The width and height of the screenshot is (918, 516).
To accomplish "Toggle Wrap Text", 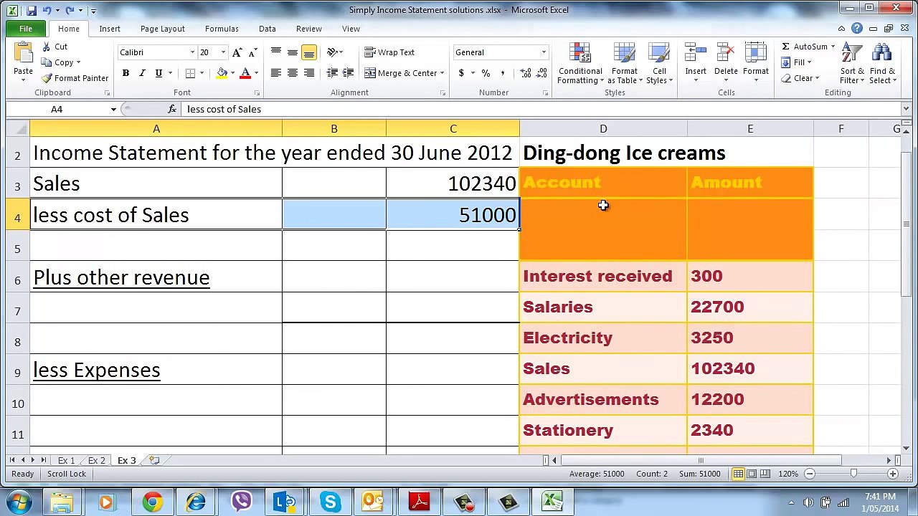I will coord(389,52).
